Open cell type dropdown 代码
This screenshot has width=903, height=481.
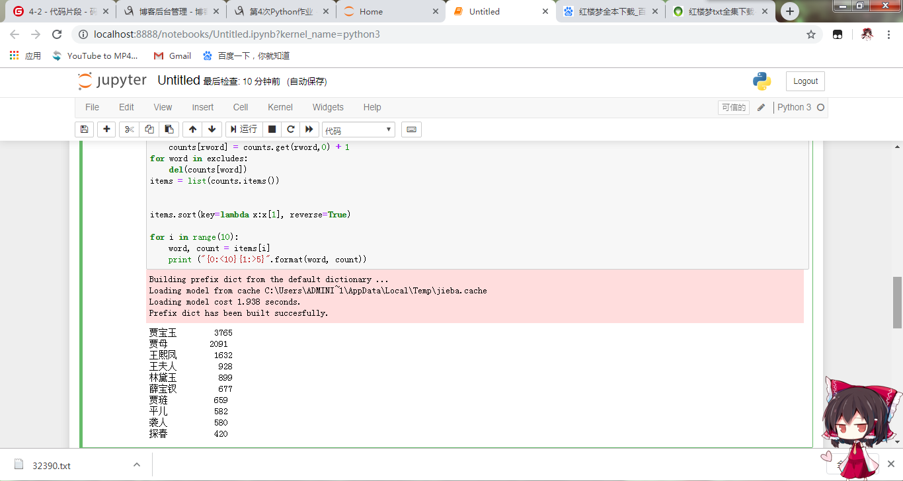[x=358, y=130]
